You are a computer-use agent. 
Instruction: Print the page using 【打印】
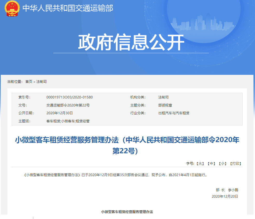(x=236, y=163)
